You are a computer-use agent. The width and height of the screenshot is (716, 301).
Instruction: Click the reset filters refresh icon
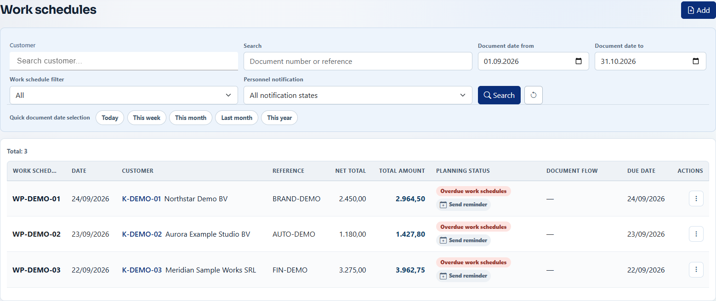[x=533, y=95]
